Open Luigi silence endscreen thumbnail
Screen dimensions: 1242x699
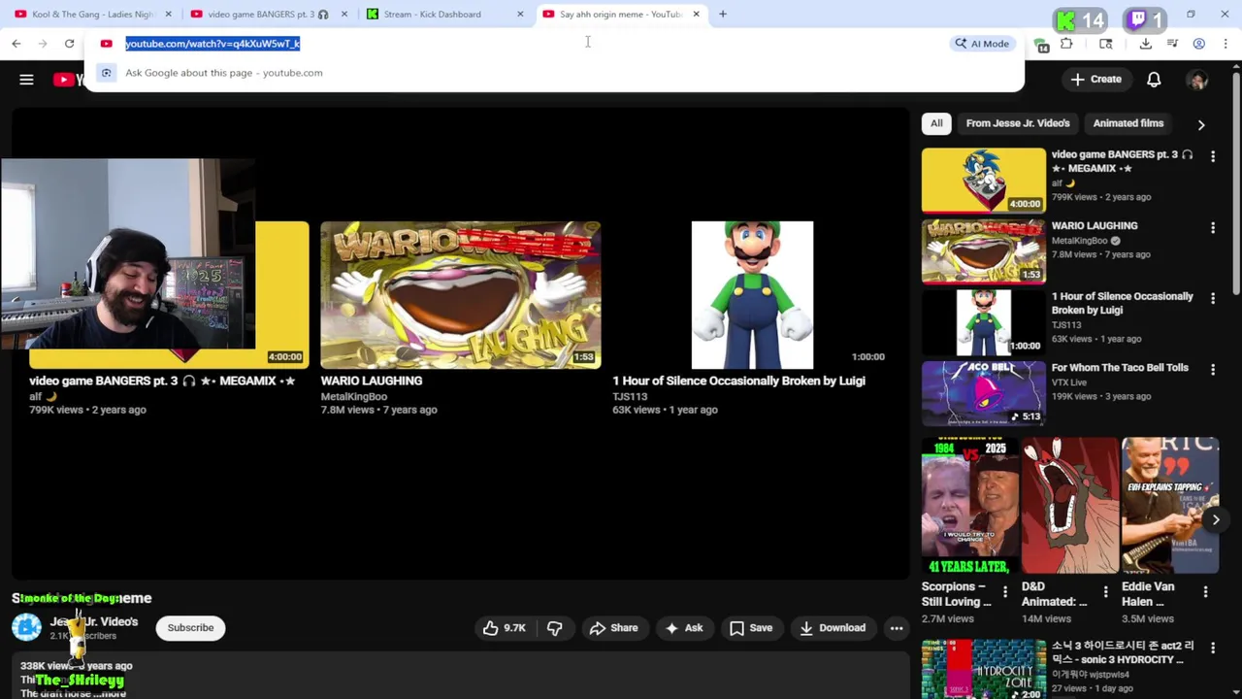click(752, 295)
